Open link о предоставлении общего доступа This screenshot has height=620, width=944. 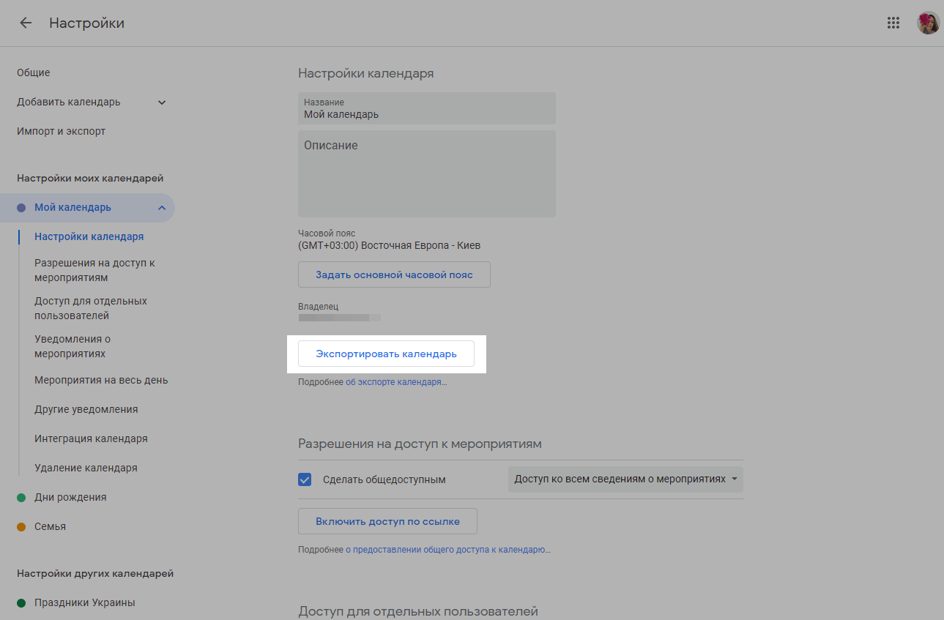[x=451, y=550]
